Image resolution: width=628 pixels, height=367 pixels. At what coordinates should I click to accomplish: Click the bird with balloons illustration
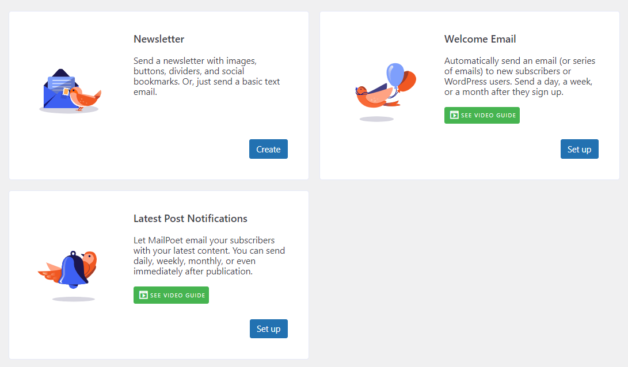(x=383, y=89)
